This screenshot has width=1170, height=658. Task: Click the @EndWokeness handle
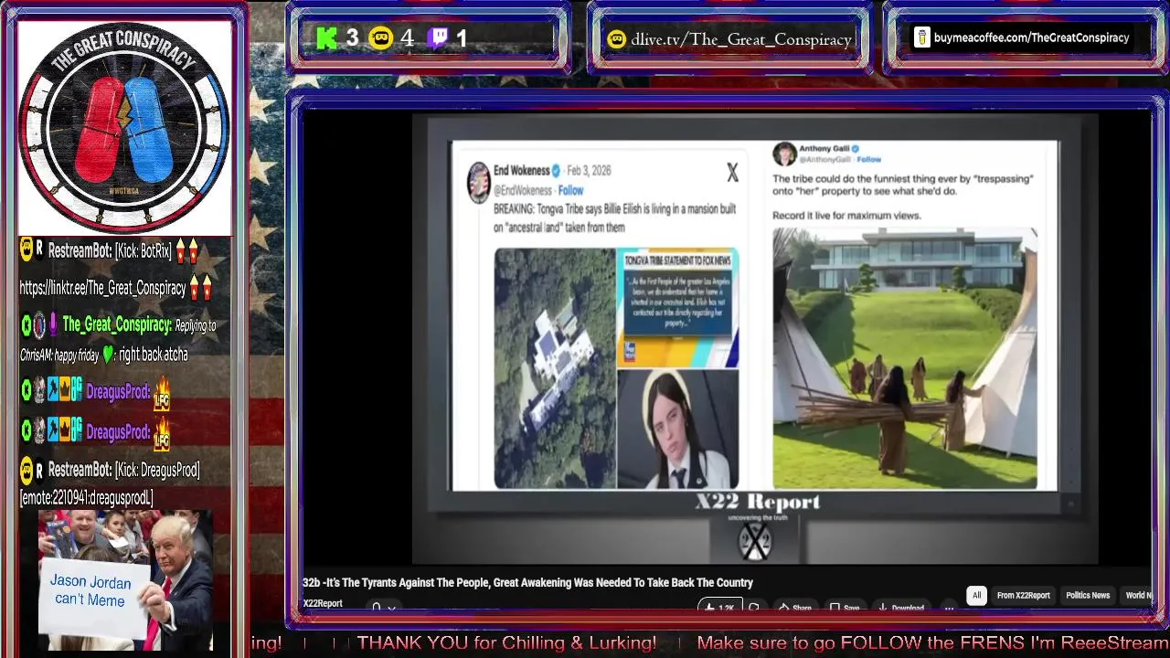[523, 190]
